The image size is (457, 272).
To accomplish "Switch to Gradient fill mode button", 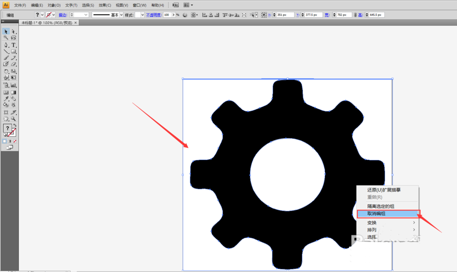I will pyautogui.click(x=10, y=141).
